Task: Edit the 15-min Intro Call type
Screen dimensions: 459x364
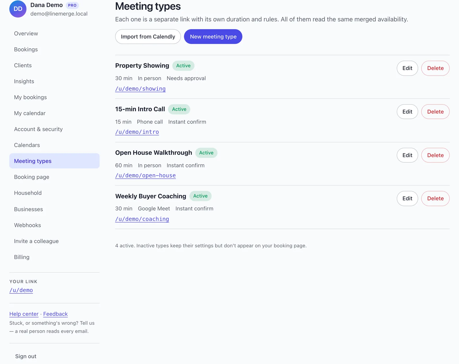Action: [407, 112]
